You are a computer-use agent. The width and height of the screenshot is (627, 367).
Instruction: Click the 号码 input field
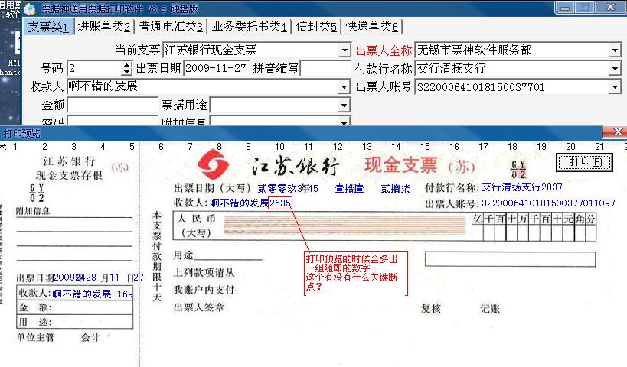click(x=95, y=68)
